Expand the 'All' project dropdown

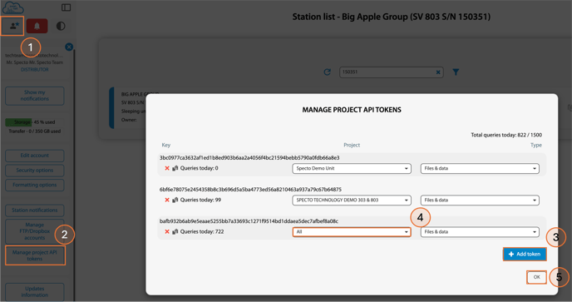[x=352, y=232]
